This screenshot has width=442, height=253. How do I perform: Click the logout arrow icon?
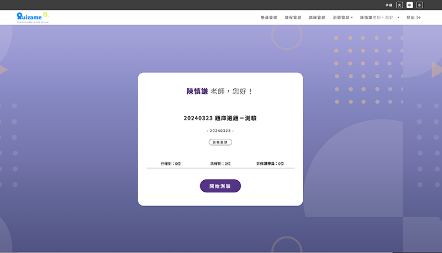[419, 18]
